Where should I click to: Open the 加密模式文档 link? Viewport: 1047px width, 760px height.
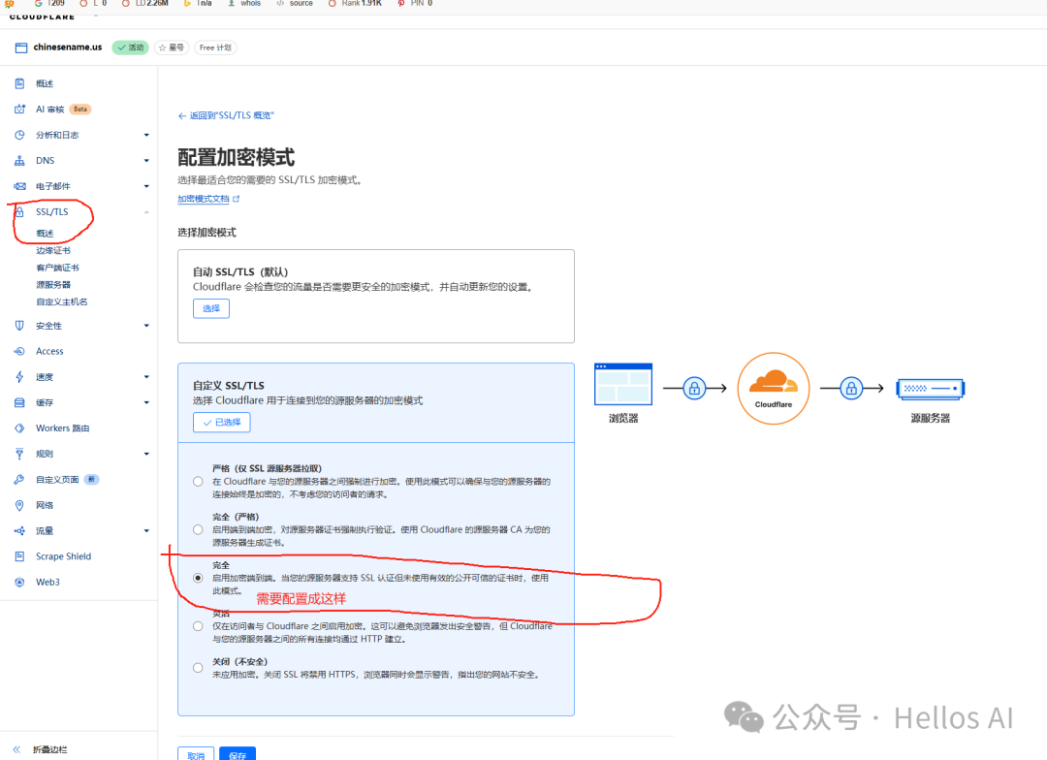point(206,198)
